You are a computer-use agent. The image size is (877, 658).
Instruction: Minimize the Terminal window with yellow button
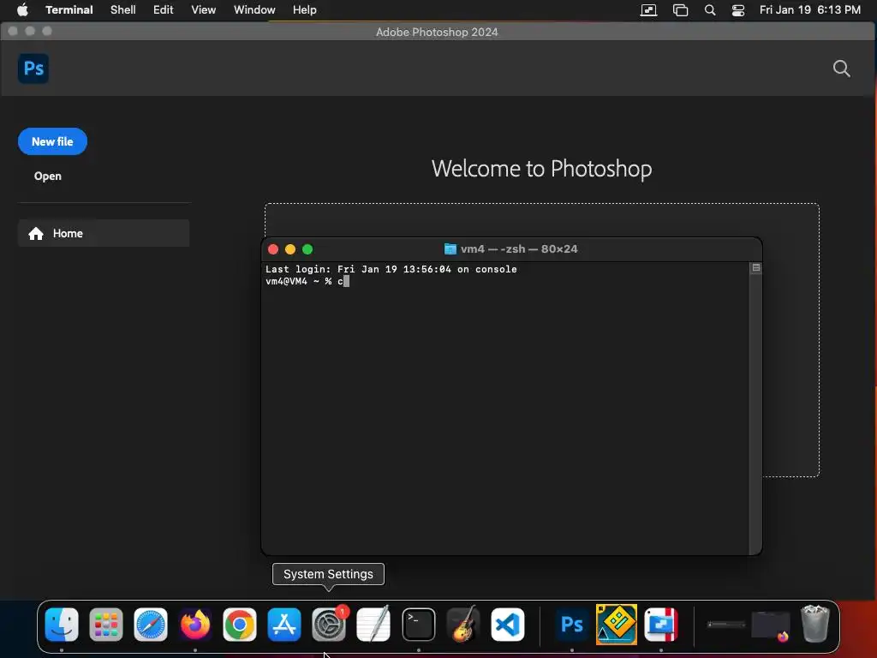(x=290, y=249)
